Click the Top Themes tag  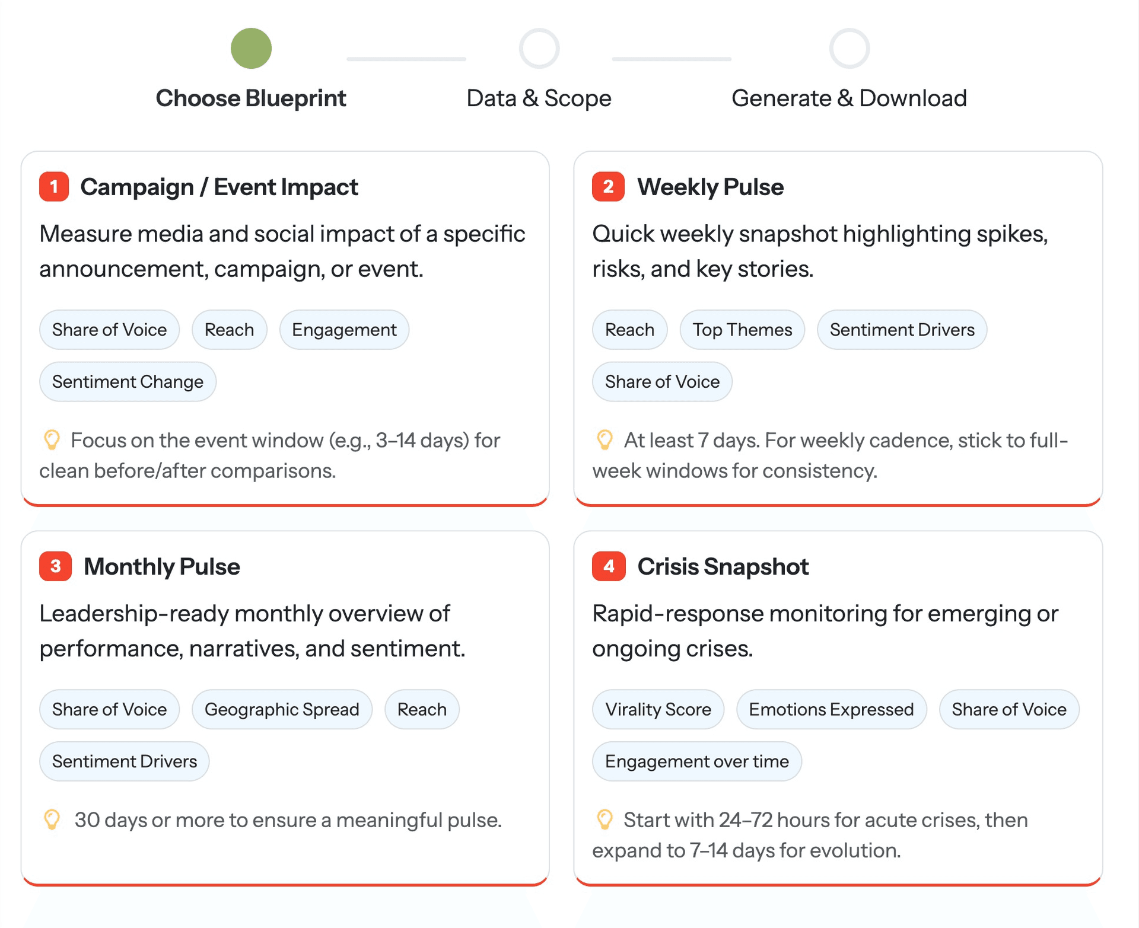(742, 330)
